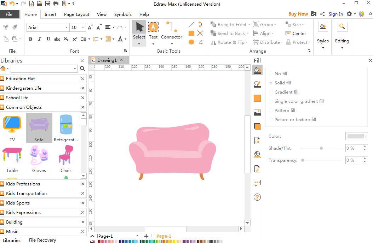Click the Bold formatting icon
The width and height of the screenshot is (373, 243).
[31, 39]
